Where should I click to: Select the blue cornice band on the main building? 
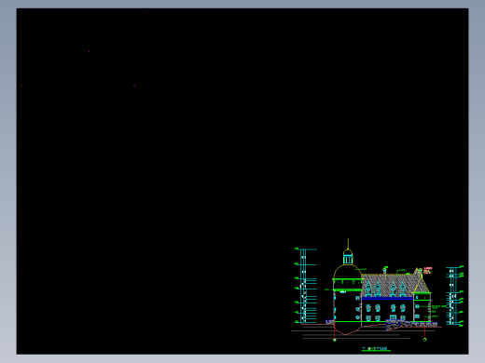[x=387, y=299]
